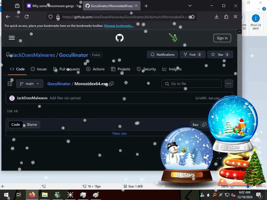Expand the file tree side panel
267x200 pixels.
tap(10, 84)
